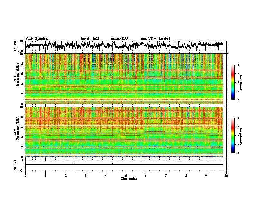This screenshot has height=197, width=255.
Task: Click the "Time (min)" axis label
Action: (x=129, y=179)
